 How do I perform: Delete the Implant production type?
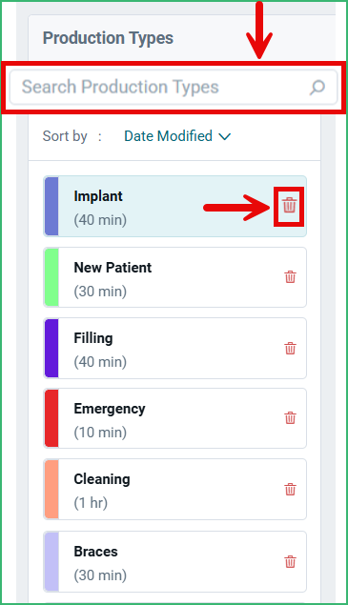(289, 205)
